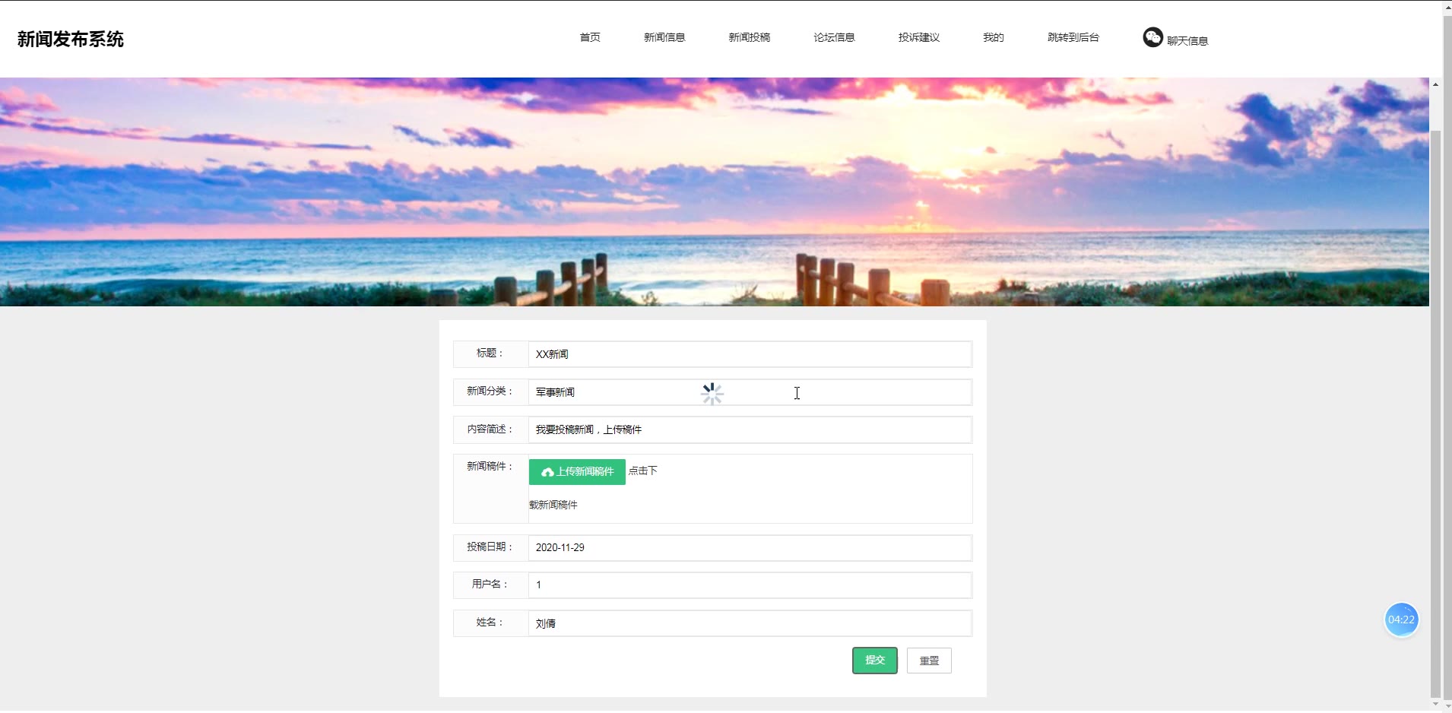
Task: Open the 论坛信息 menu item
Action: (834, 37)
